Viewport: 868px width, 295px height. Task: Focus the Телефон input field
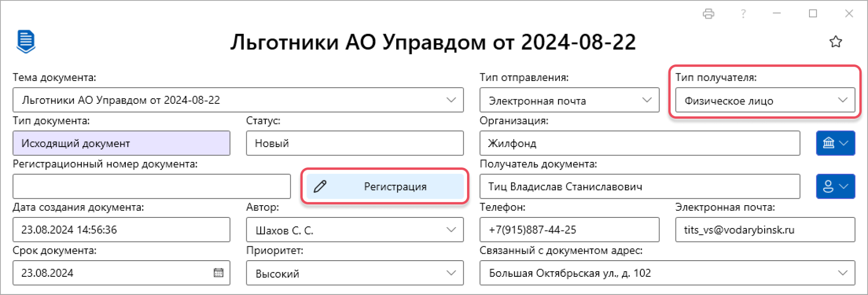tap(569, 230)
